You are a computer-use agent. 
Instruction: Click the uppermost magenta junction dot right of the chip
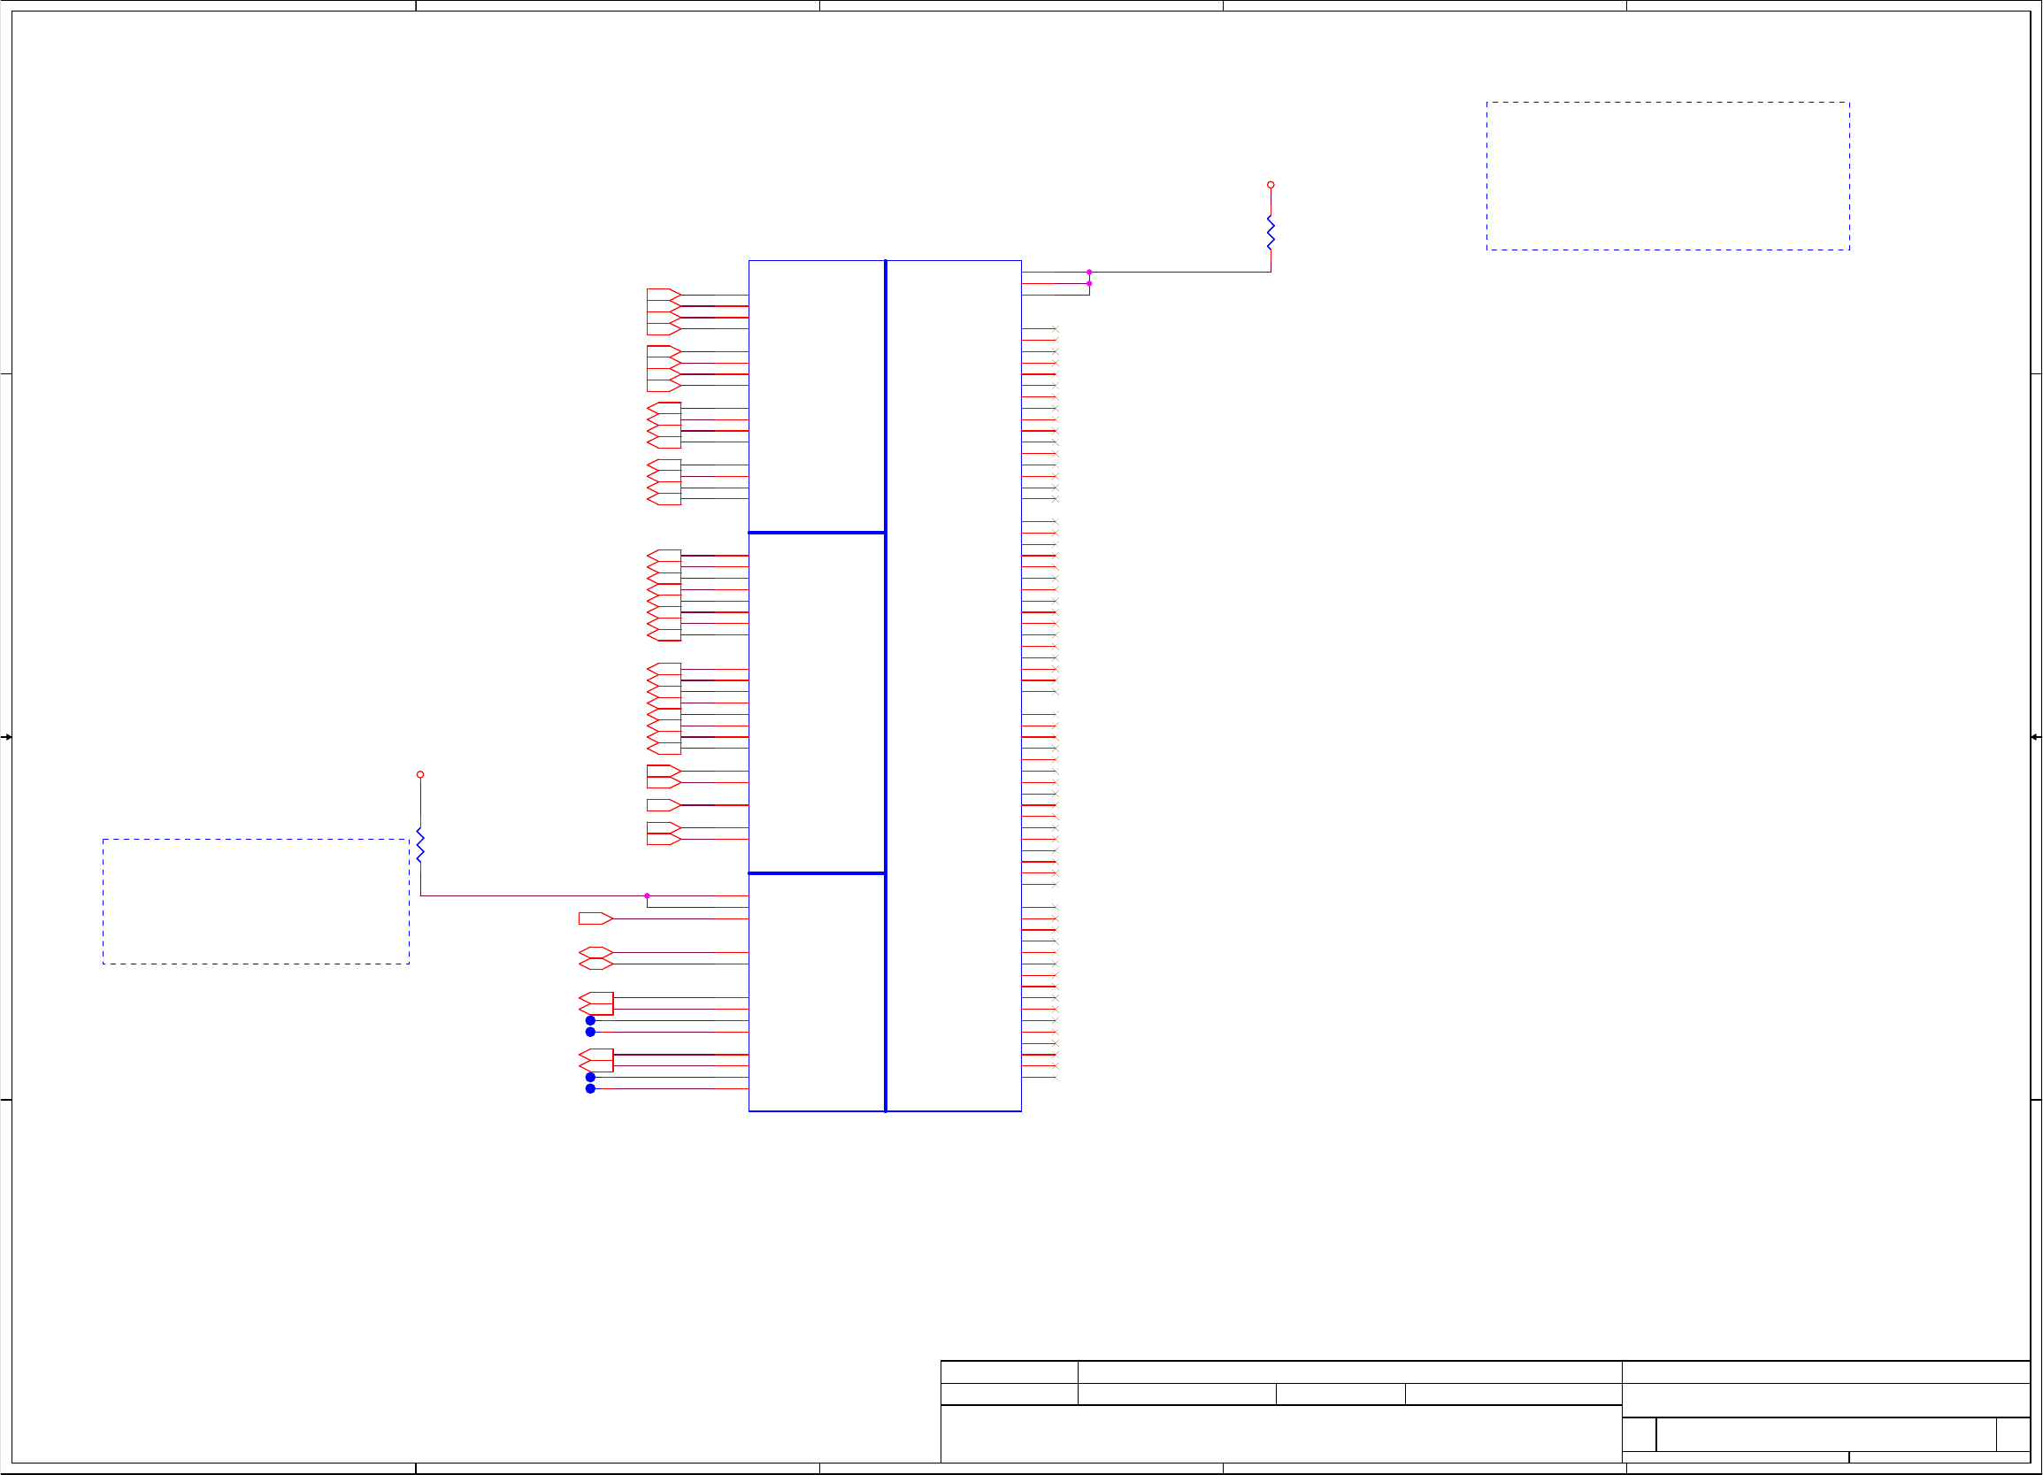pyautogui.click(x=1089, y=273)
